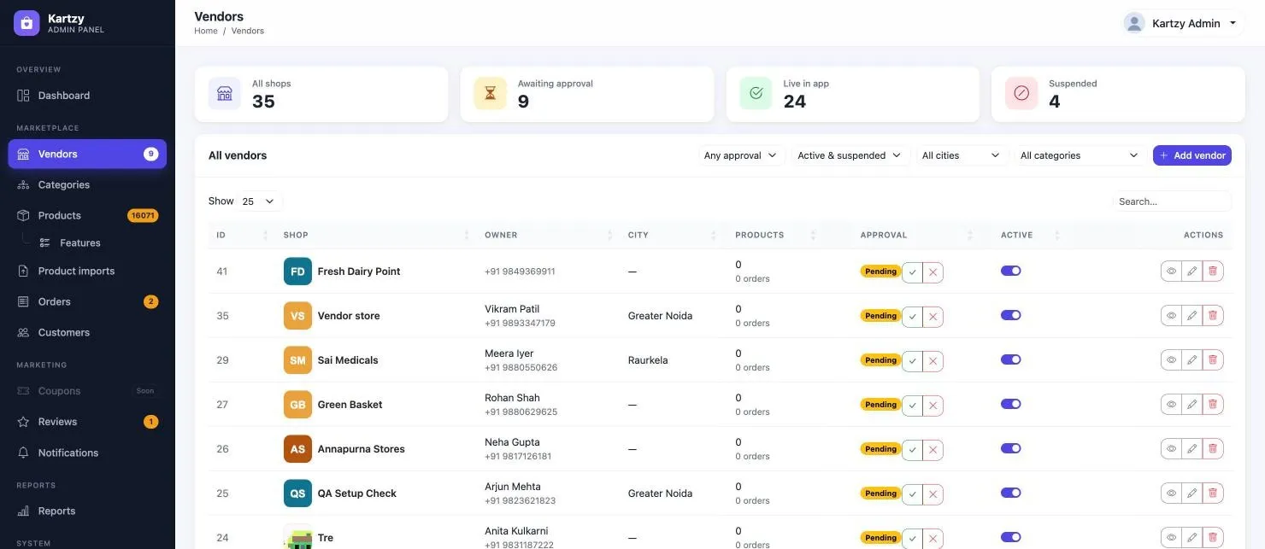Viewport: 1265px width, 549px height.
Task: Toggle active switch for Annapurna Stores
Action: [1011, 448]
